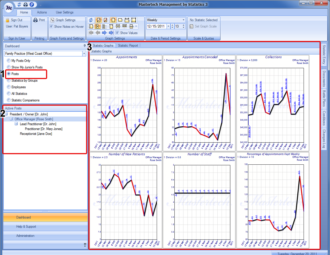The image size is (330, 255).
Task: Expand the navigation pane overflow chevron
Action: pyautogui.click(x=85, y=244)
